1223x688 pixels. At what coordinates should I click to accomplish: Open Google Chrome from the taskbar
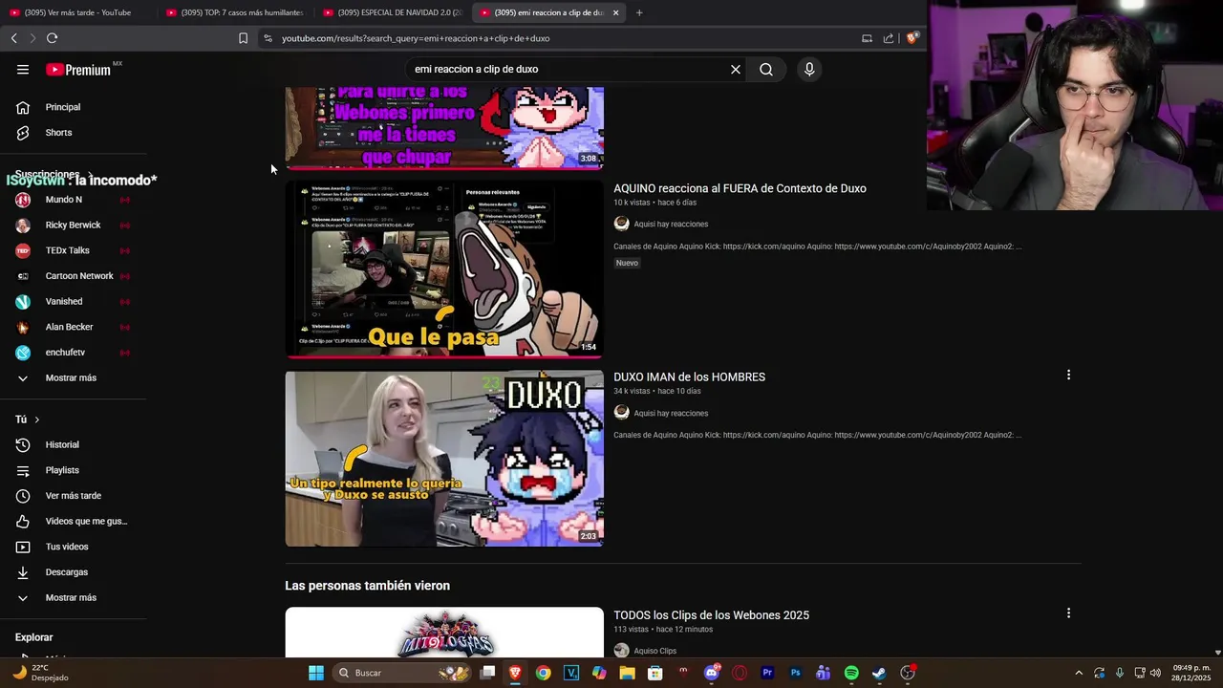tap(543, 673)
